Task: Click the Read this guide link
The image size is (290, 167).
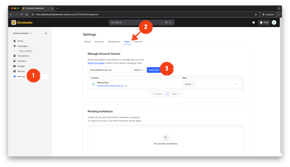Action: [x=96, y=63]
